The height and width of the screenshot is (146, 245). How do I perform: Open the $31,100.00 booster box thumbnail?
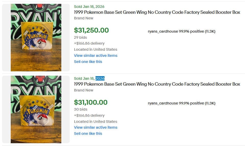(36, 109)
